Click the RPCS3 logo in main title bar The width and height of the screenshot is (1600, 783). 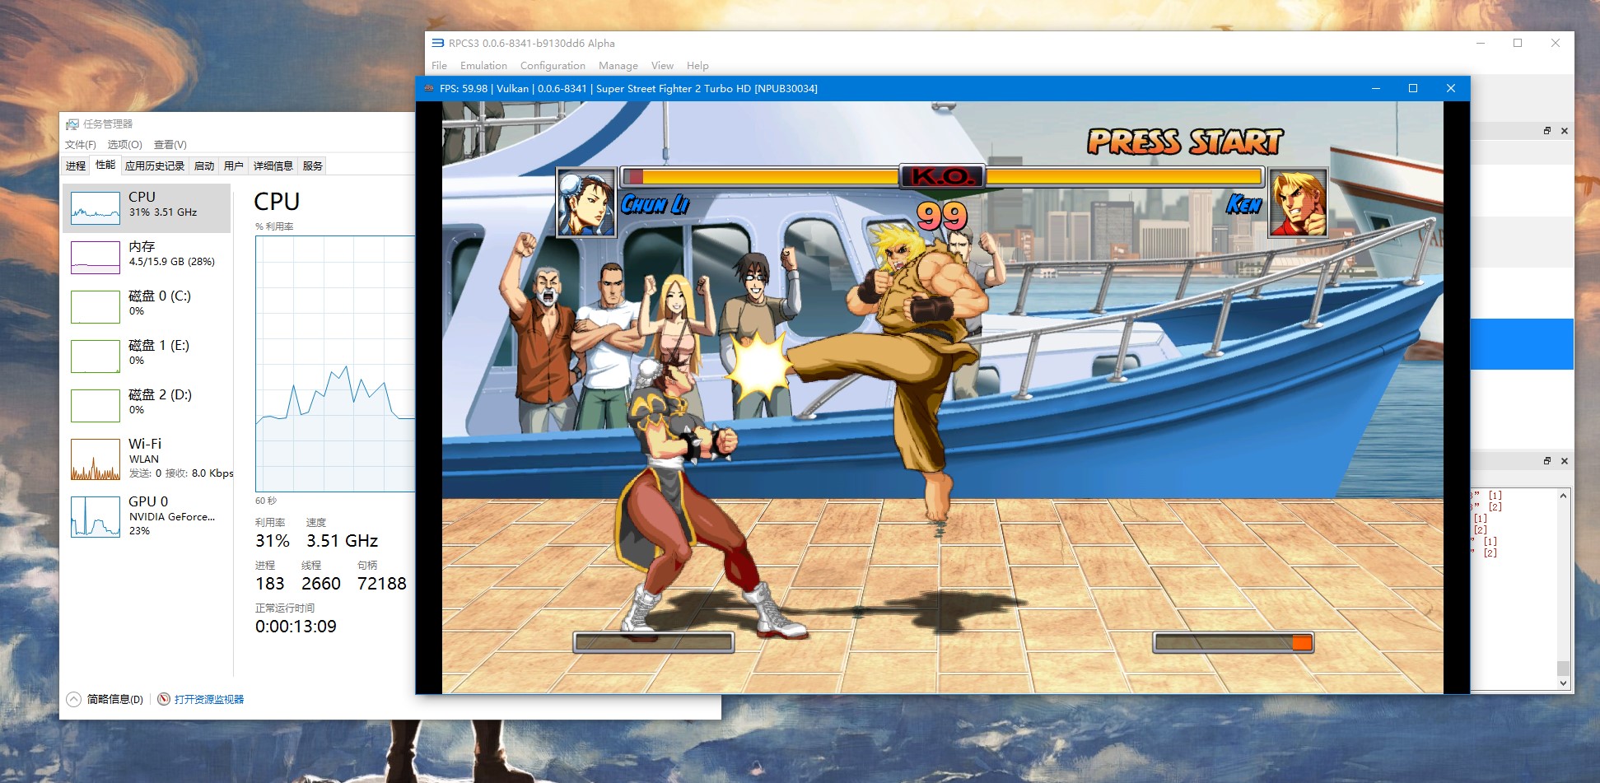coord(438,43)
